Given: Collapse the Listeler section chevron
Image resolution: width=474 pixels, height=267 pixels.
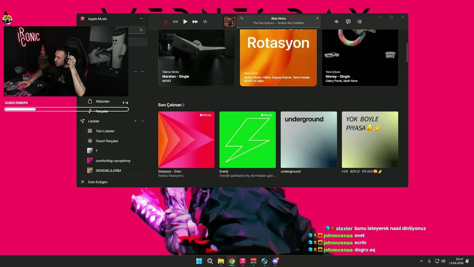Looking at the screenshot, I should click(x=143, y=121).
